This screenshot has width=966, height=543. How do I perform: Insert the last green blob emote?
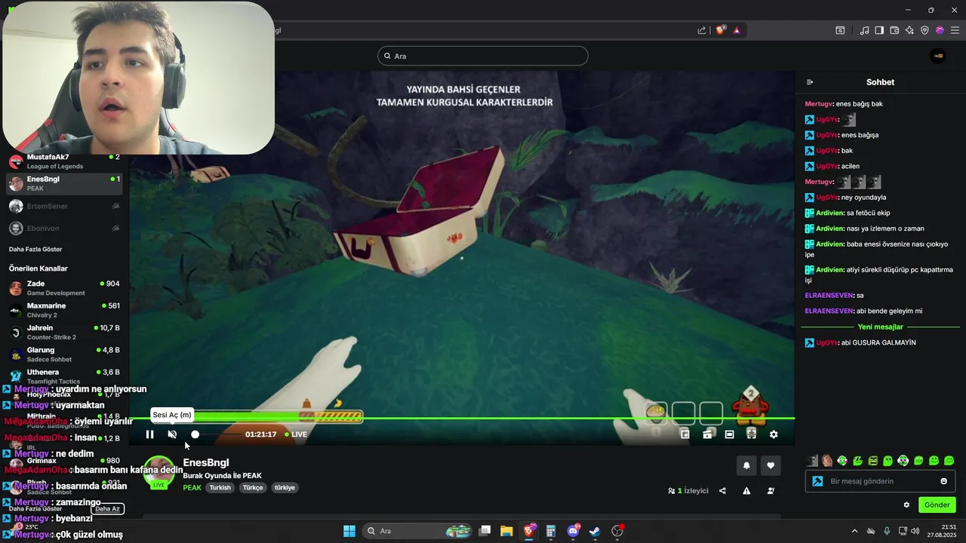[949, 461]
